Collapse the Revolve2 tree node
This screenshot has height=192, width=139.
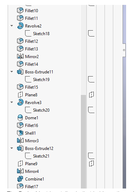point(11,26)
